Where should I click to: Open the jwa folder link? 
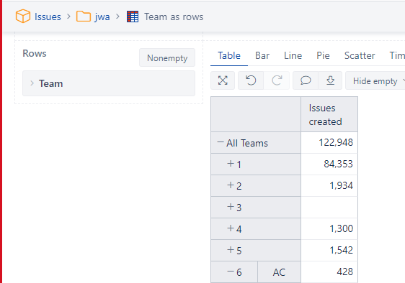pyautogui.click(x=102, y=17)
